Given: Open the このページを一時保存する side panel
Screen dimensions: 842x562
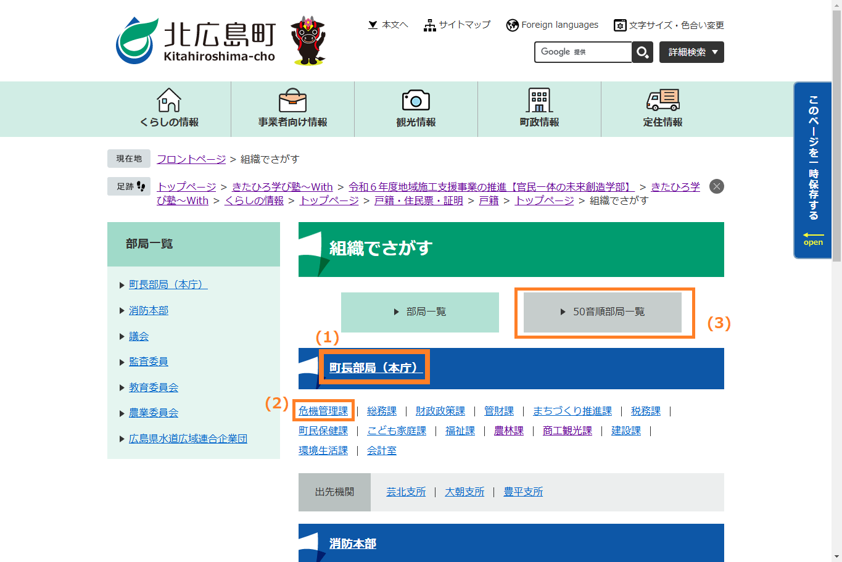Looking at the screenshot, I should point(813,170).
